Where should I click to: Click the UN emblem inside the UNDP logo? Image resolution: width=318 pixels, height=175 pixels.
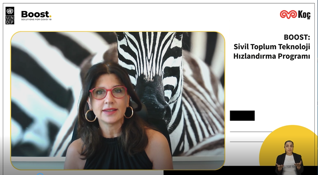[x=10, y=11]
